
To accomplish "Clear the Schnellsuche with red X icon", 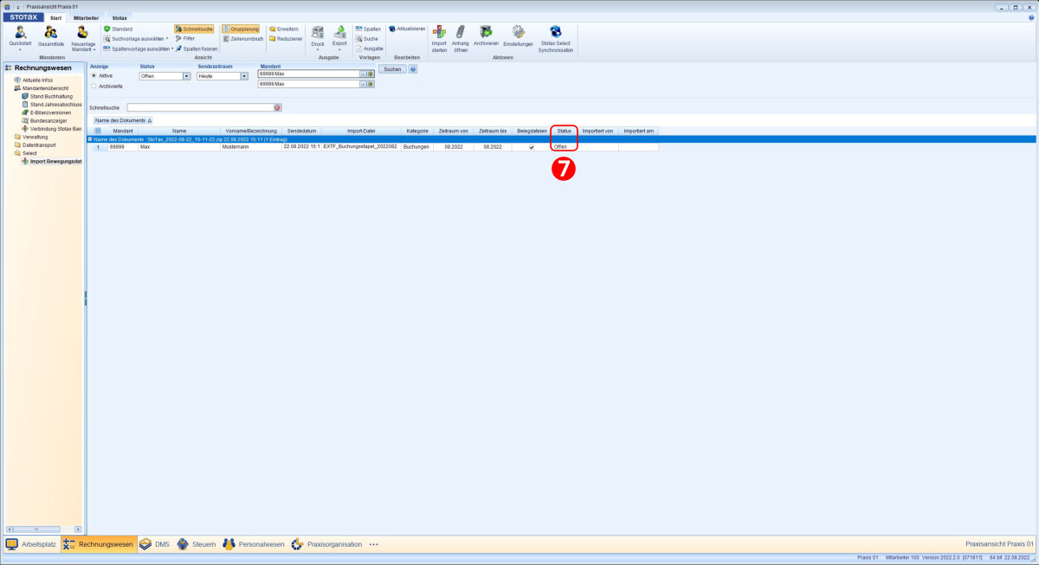I will [x=278, y=107].
